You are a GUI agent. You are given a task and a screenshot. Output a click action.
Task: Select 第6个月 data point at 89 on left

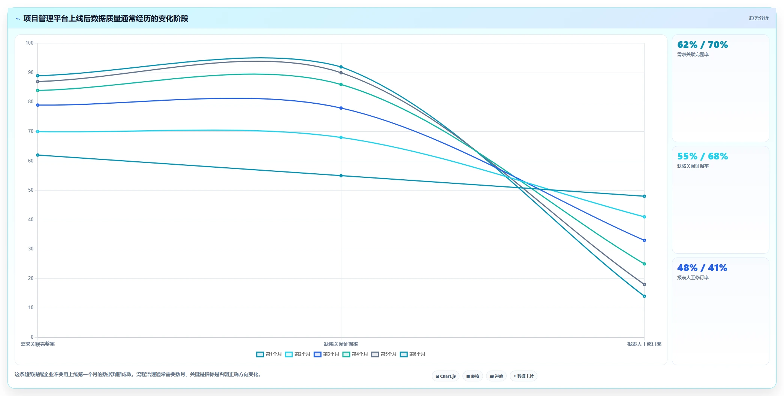(37, 76)
